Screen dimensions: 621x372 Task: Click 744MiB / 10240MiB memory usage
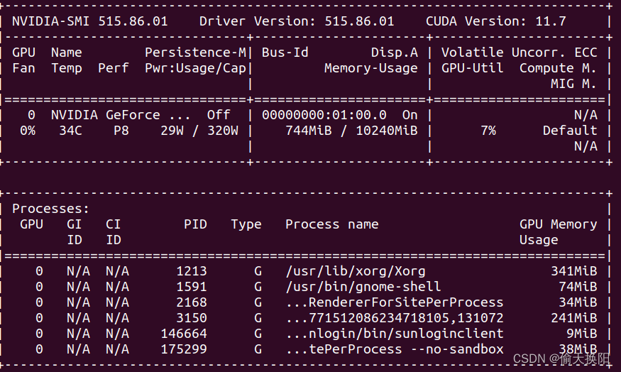[351, 131]
